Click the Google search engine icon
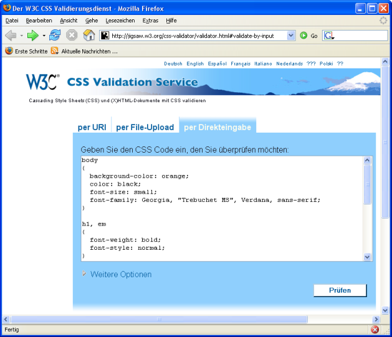This screenshot has height=337, width=392. pos(328,36)
